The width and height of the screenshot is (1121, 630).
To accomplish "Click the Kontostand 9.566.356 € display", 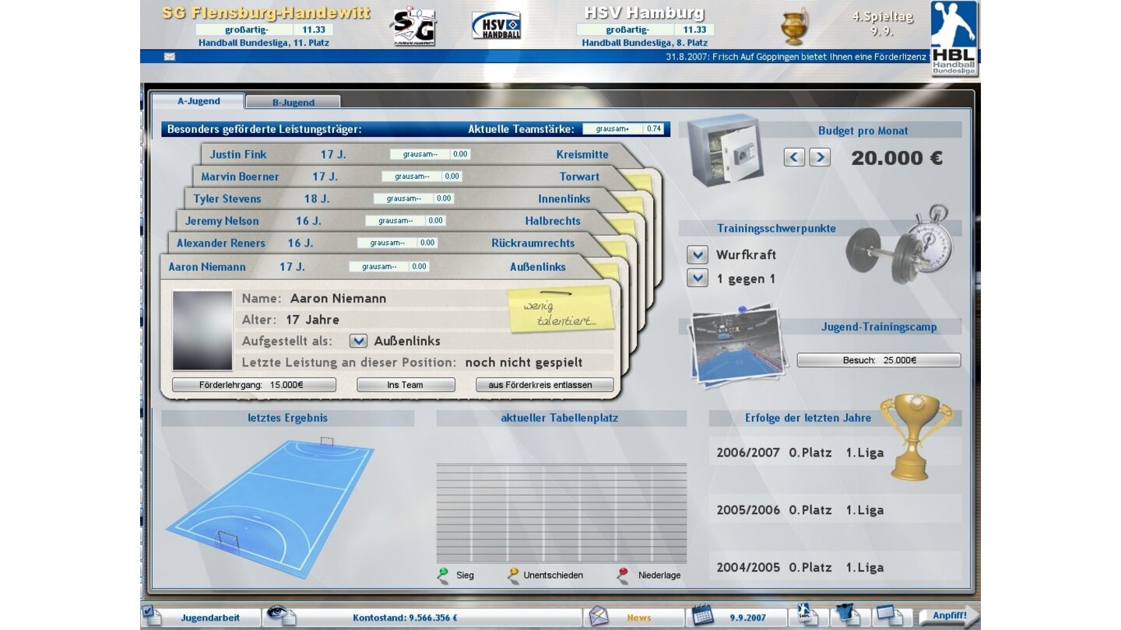I will 405,618.
